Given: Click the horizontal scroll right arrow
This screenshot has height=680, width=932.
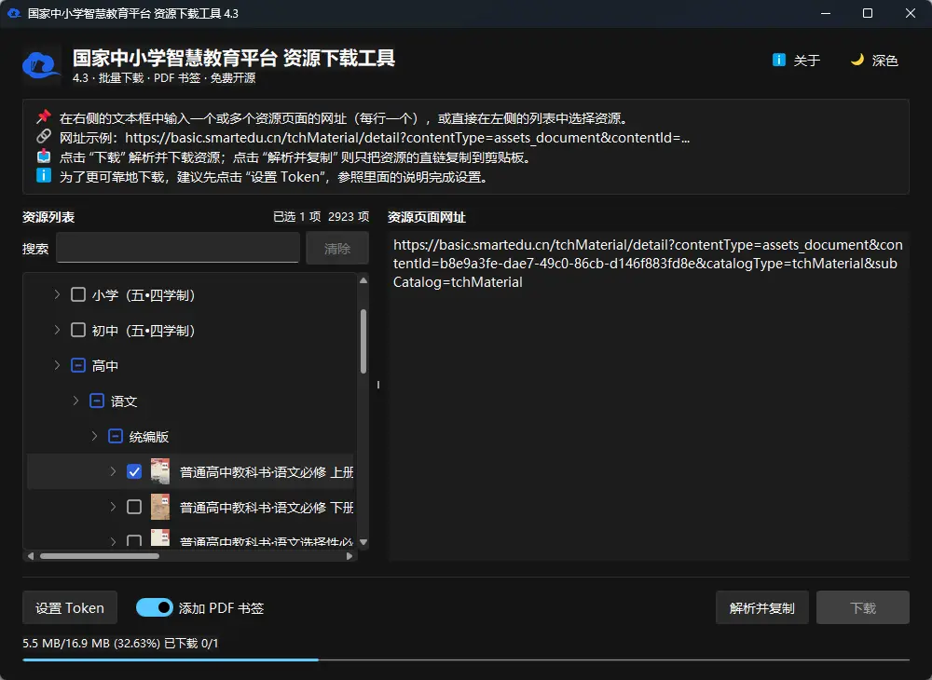Looking at the screenshot, I should [x=349, y=556].
